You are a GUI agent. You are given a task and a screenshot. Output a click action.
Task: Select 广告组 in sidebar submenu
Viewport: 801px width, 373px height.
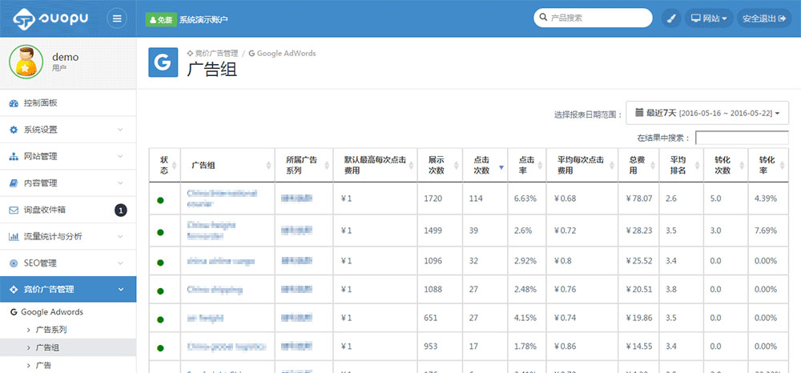tap(46, 347)
